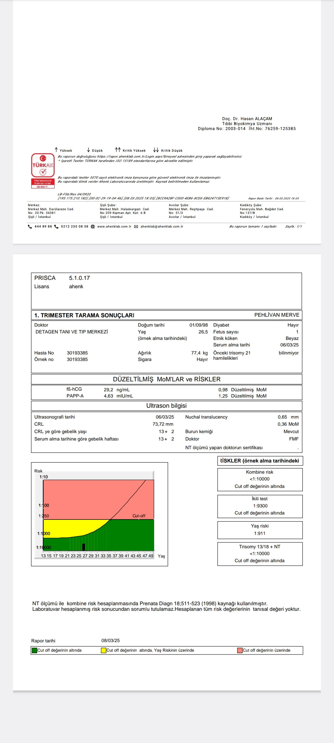Tap the single down arrow labeled Düşük
The height and width of the screenshot is (743, 334).
tap(88, 150)
